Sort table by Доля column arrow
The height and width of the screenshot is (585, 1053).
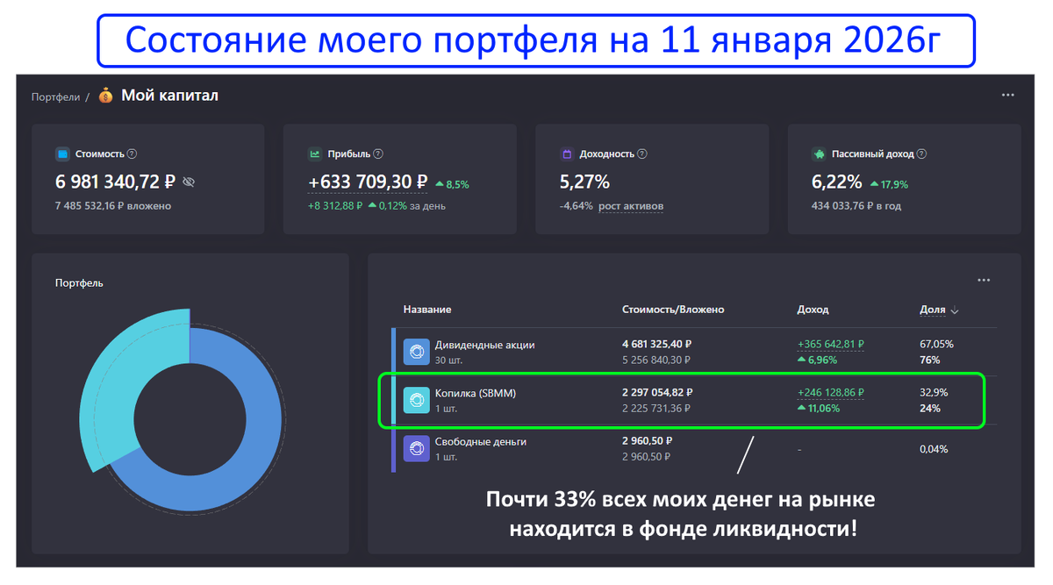(x=955, y=310)
